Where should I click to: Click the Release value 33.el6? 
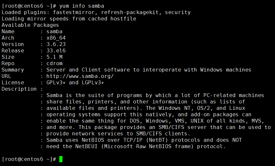coord(56,51)
